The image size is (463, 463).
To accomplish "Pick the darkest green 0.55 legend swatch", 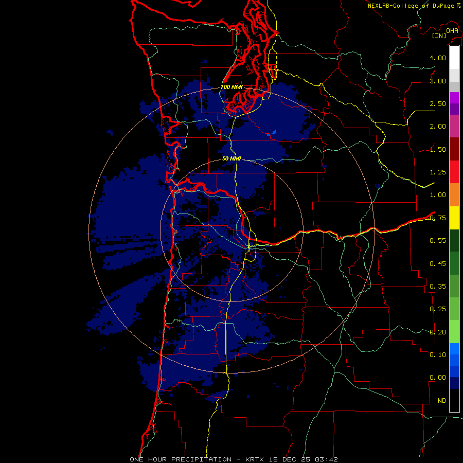I will (454, 240).
